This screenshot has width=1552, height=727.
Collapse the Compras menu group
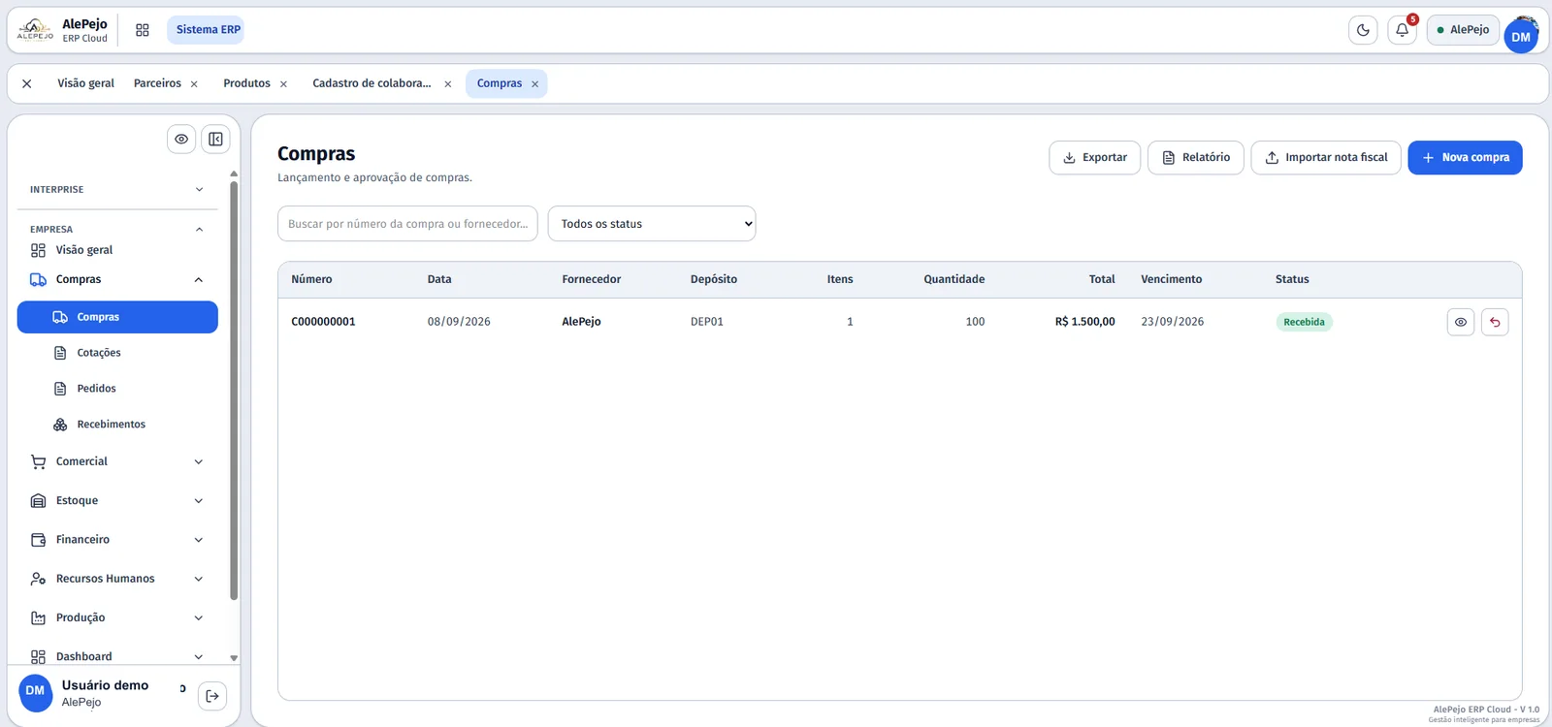coord(117,279)
